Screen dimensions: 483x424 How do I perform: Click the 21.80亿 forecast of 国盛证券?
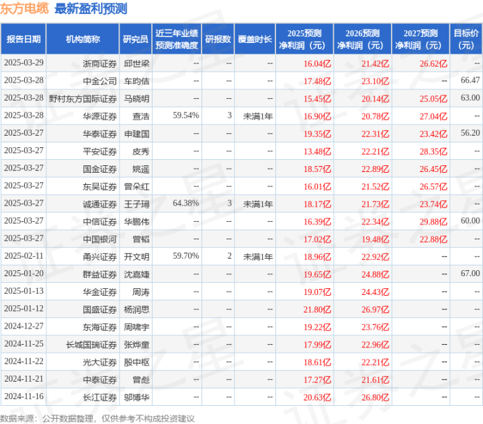[x=317, y=310]
